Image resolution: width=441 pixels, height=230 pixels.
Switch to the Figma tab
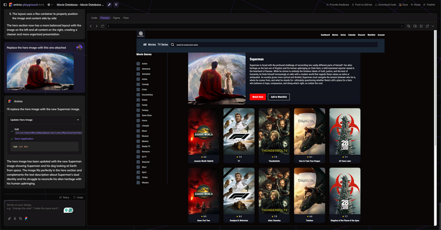click(116, 18)
